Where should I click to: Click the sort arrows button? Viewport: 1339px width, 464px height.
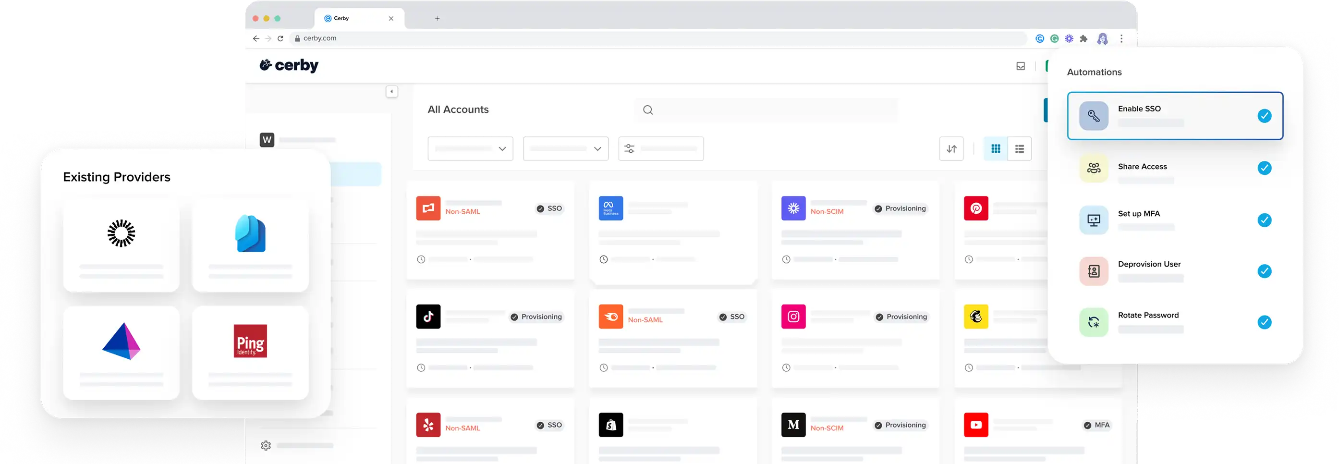(x=951, y=148)
